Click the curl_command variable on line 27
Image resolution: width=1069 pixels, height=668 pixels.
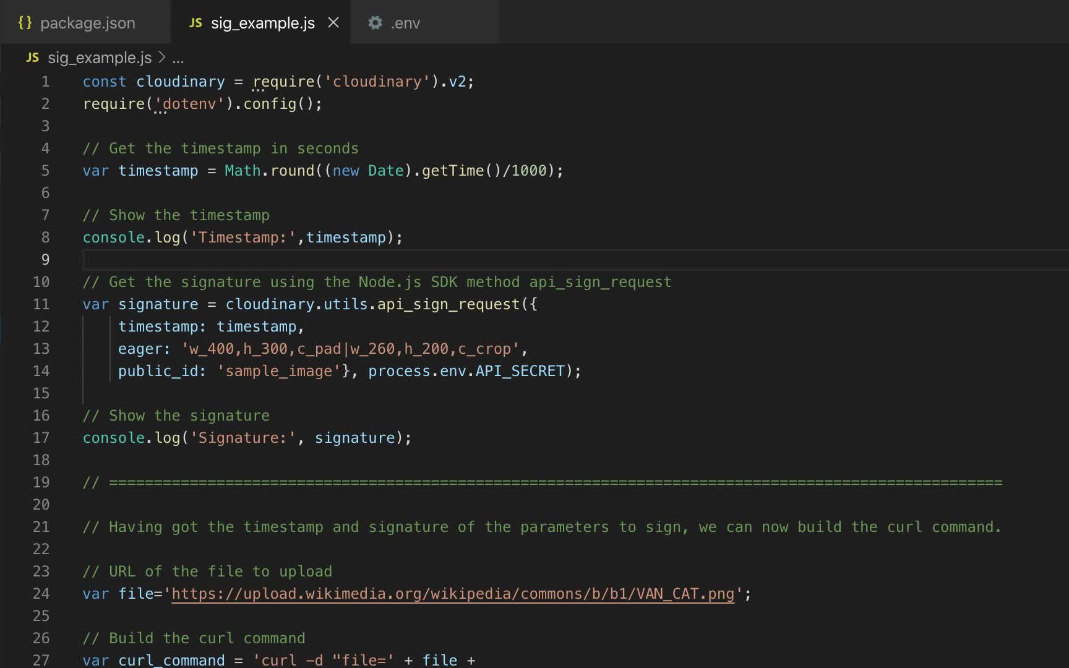(171, 660)
